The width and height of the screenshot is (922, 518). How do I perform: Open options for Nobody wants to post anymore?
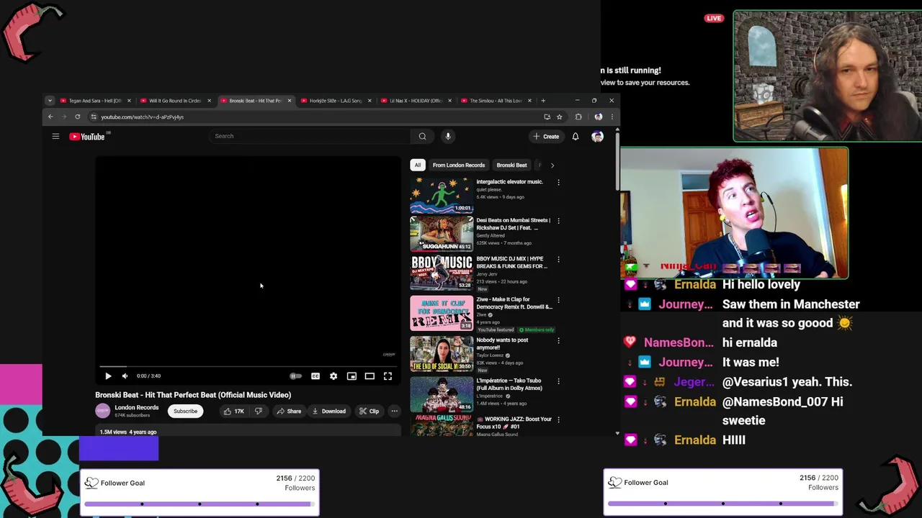[558, 340]
